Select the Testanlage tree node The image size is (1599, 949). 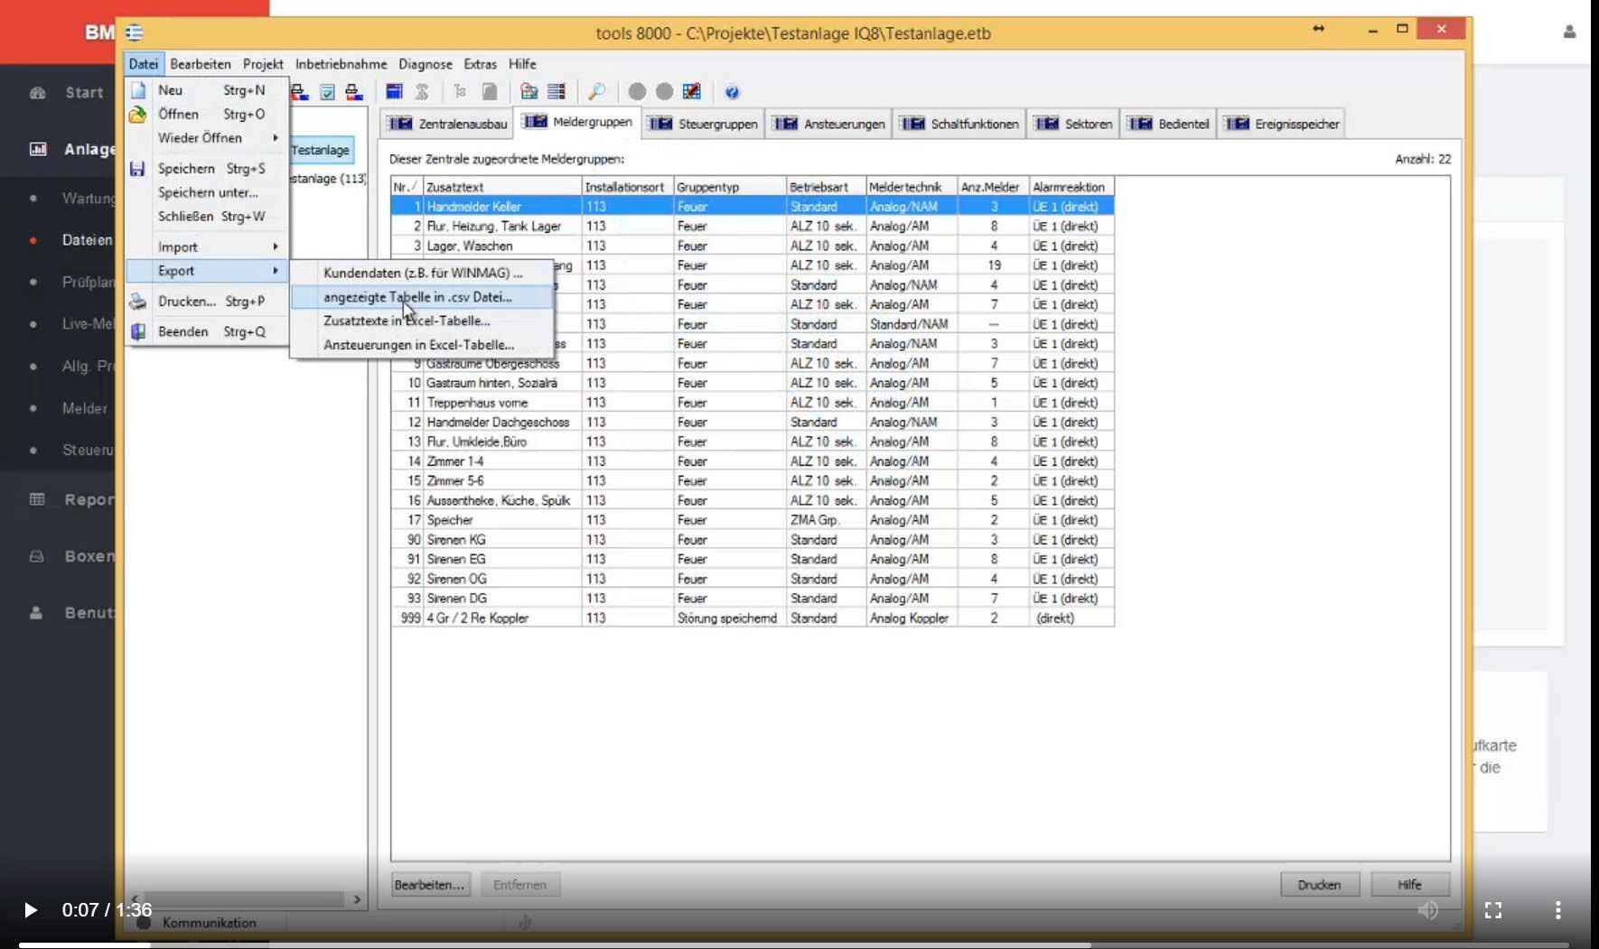click(x=321, y=150)
